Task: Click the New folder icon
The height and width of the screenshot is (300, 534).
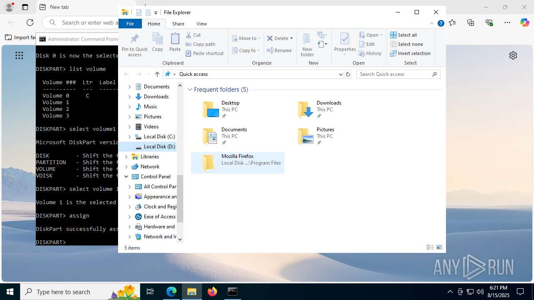Action: pyautogui.click(x=307, y=39)
